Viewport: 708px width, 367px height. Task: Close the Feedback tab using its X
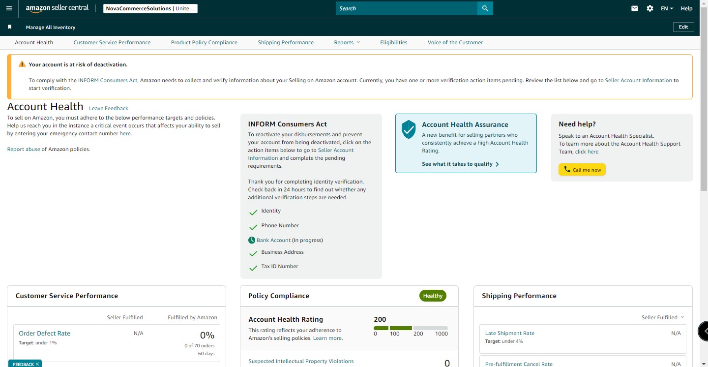[x=37, y=364]
